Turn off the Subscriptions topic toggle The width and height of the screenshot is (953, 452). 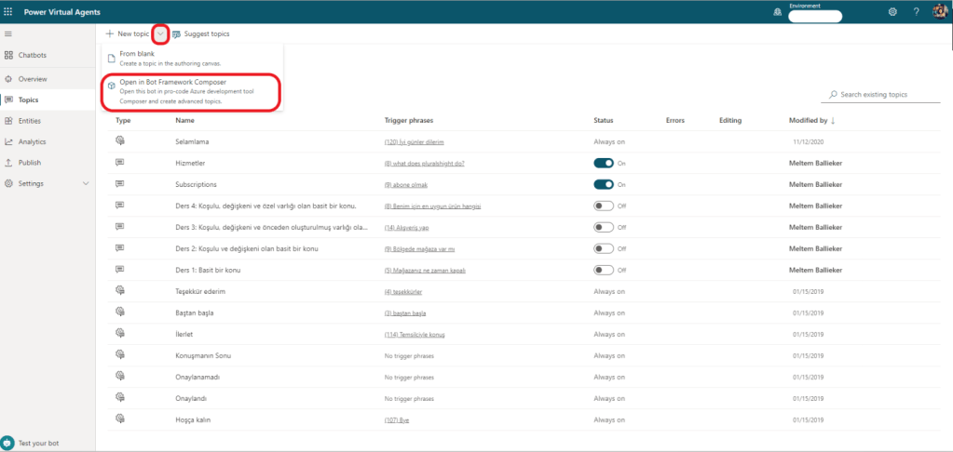coord(604,183)
